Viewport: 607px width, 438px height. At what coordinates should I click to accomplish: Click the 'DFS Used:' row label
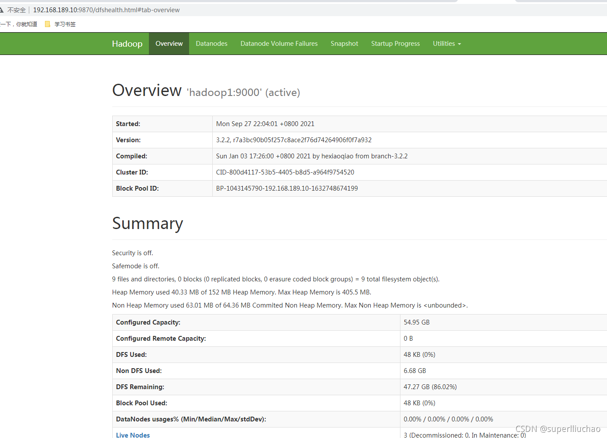click(x=131, y=355)
